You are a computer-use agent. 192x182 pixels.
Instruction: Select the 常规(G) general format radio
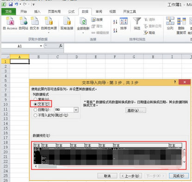coord(36,99)
